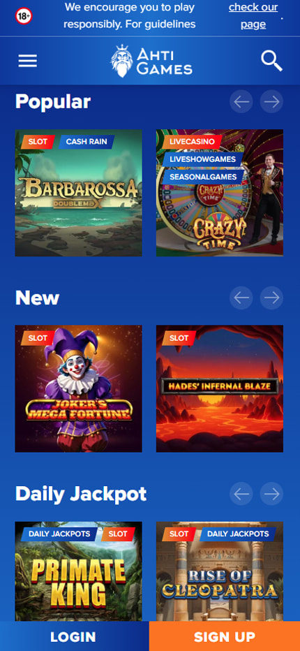Open the search magnifier icon

(x=272, y=61)
